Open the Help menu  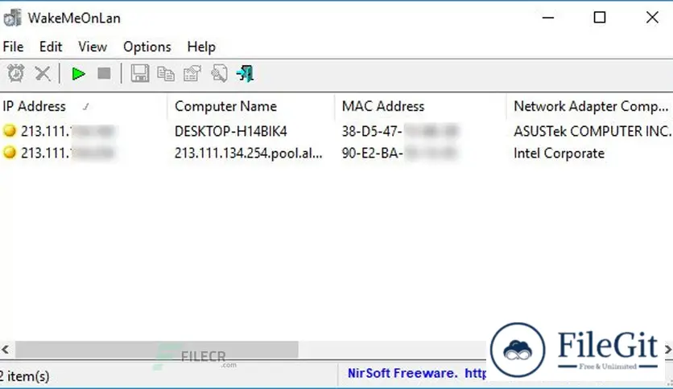[x=201, y=47]
